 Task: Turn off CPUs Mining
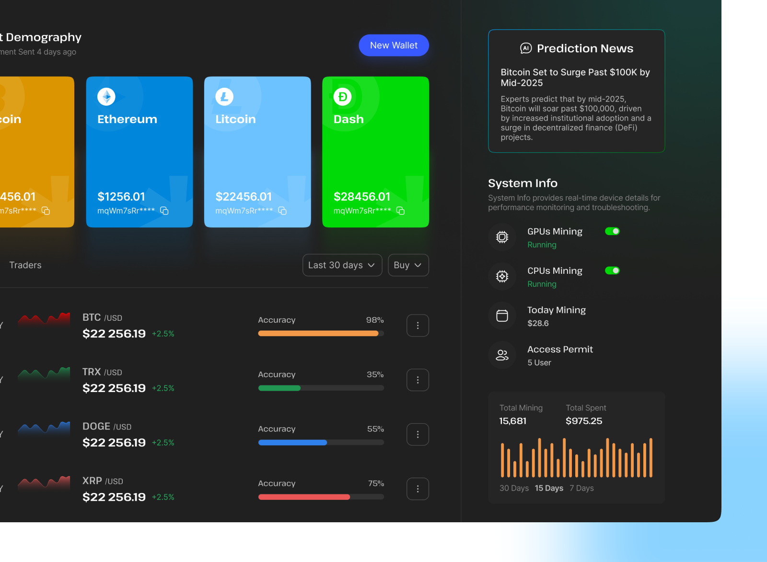click(612, 270)
